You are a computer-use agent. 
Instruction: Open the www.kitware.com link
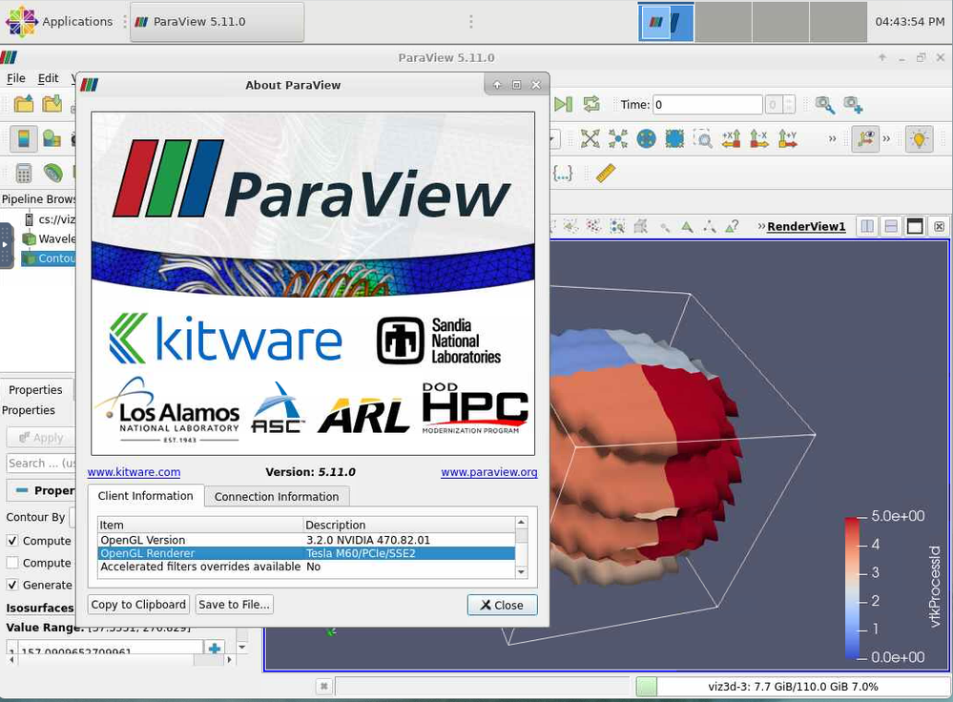[x=134, y=471]
